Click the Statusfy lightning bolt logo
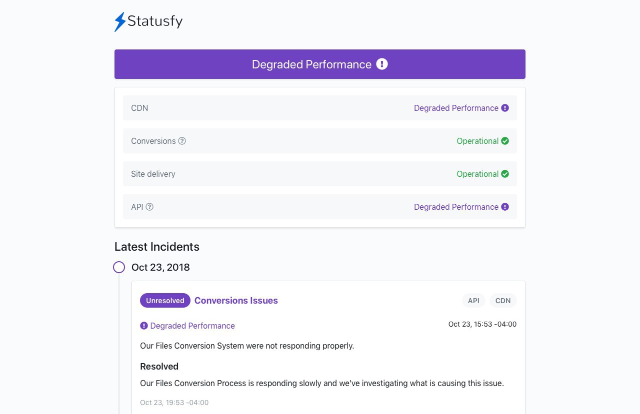 point(120,22)
